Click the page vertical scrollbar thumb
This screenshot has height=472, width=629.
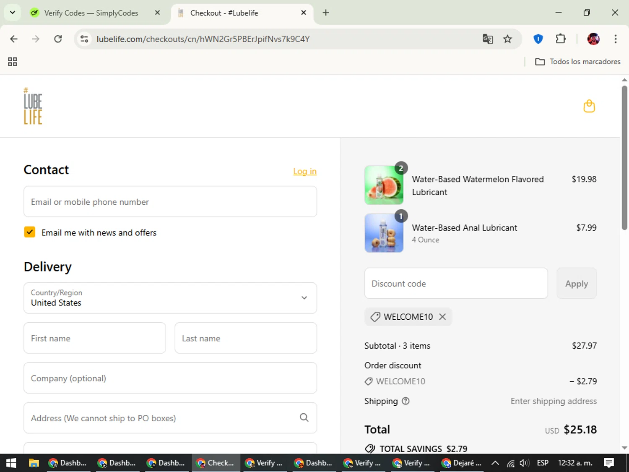click(624, 158)
